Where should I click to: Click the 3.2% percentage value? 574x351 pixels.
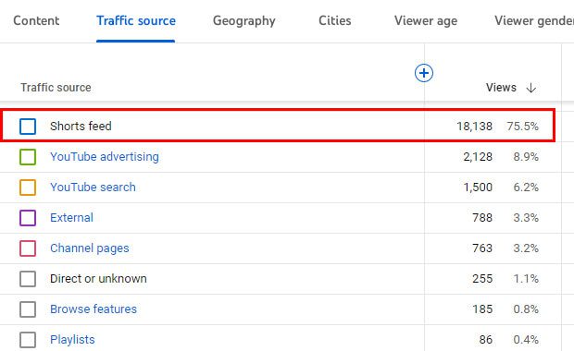click(x=526, y=248)
